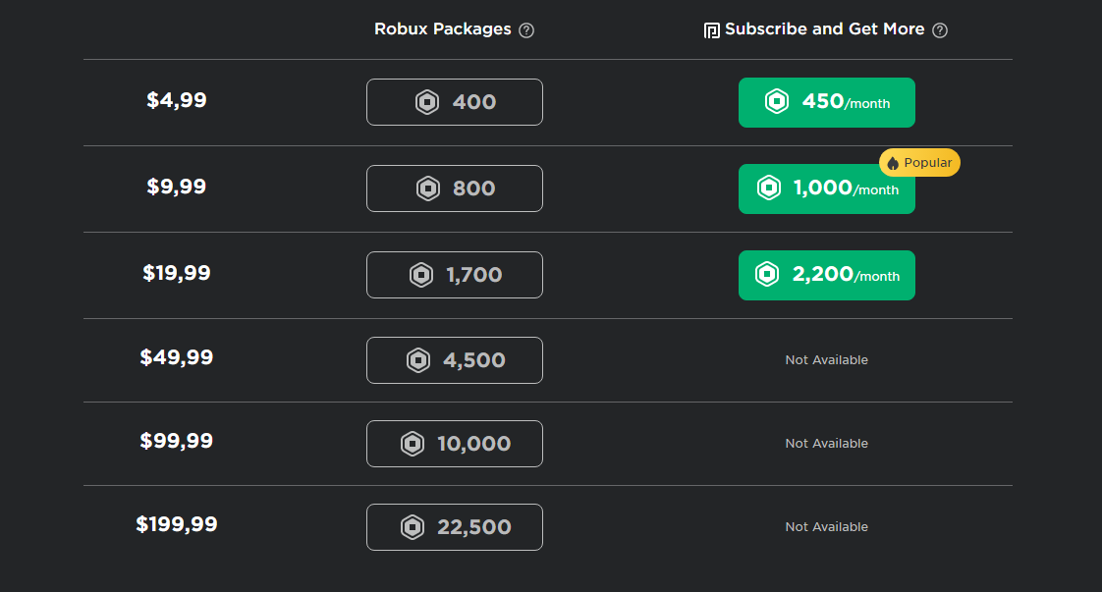This screenshot has width=1102, height=592.
Task: Buy the 800 Robux package
Action: [x=454, y=188]
